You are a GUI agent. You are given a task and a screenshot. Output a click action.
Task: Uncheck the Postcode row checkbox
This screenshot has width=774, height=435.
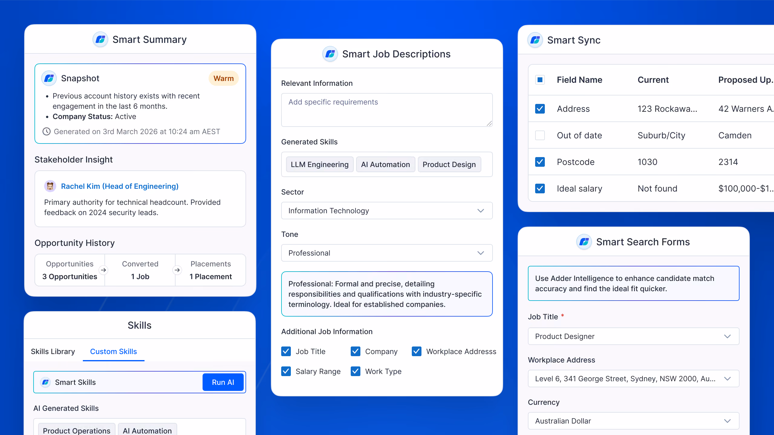[540, 162]
